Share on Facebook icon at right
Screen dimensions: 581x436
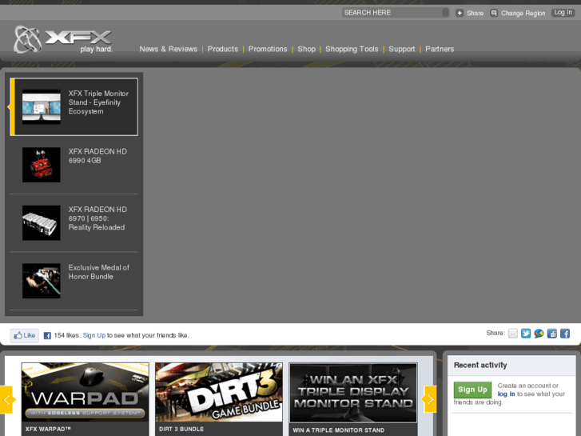tap(565, 334)
